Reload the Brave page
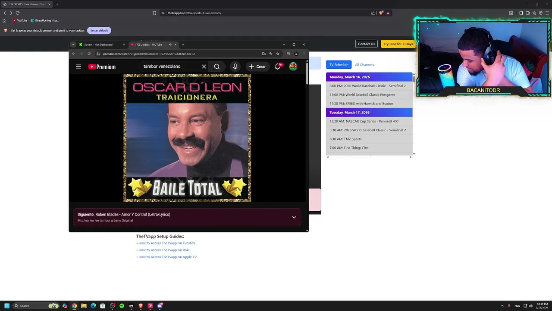This screenshot has width=552, height=311. 18,13
